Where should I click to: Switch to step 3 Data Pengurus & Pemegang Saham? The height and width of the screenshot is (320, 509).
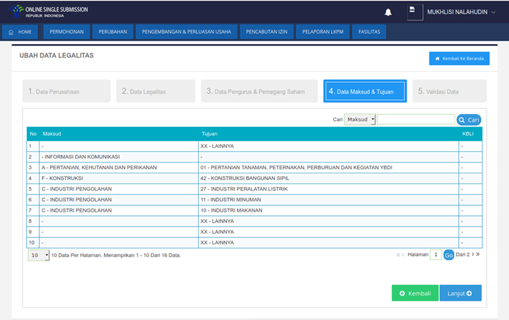pyautogui.click(x=260, y=91)
